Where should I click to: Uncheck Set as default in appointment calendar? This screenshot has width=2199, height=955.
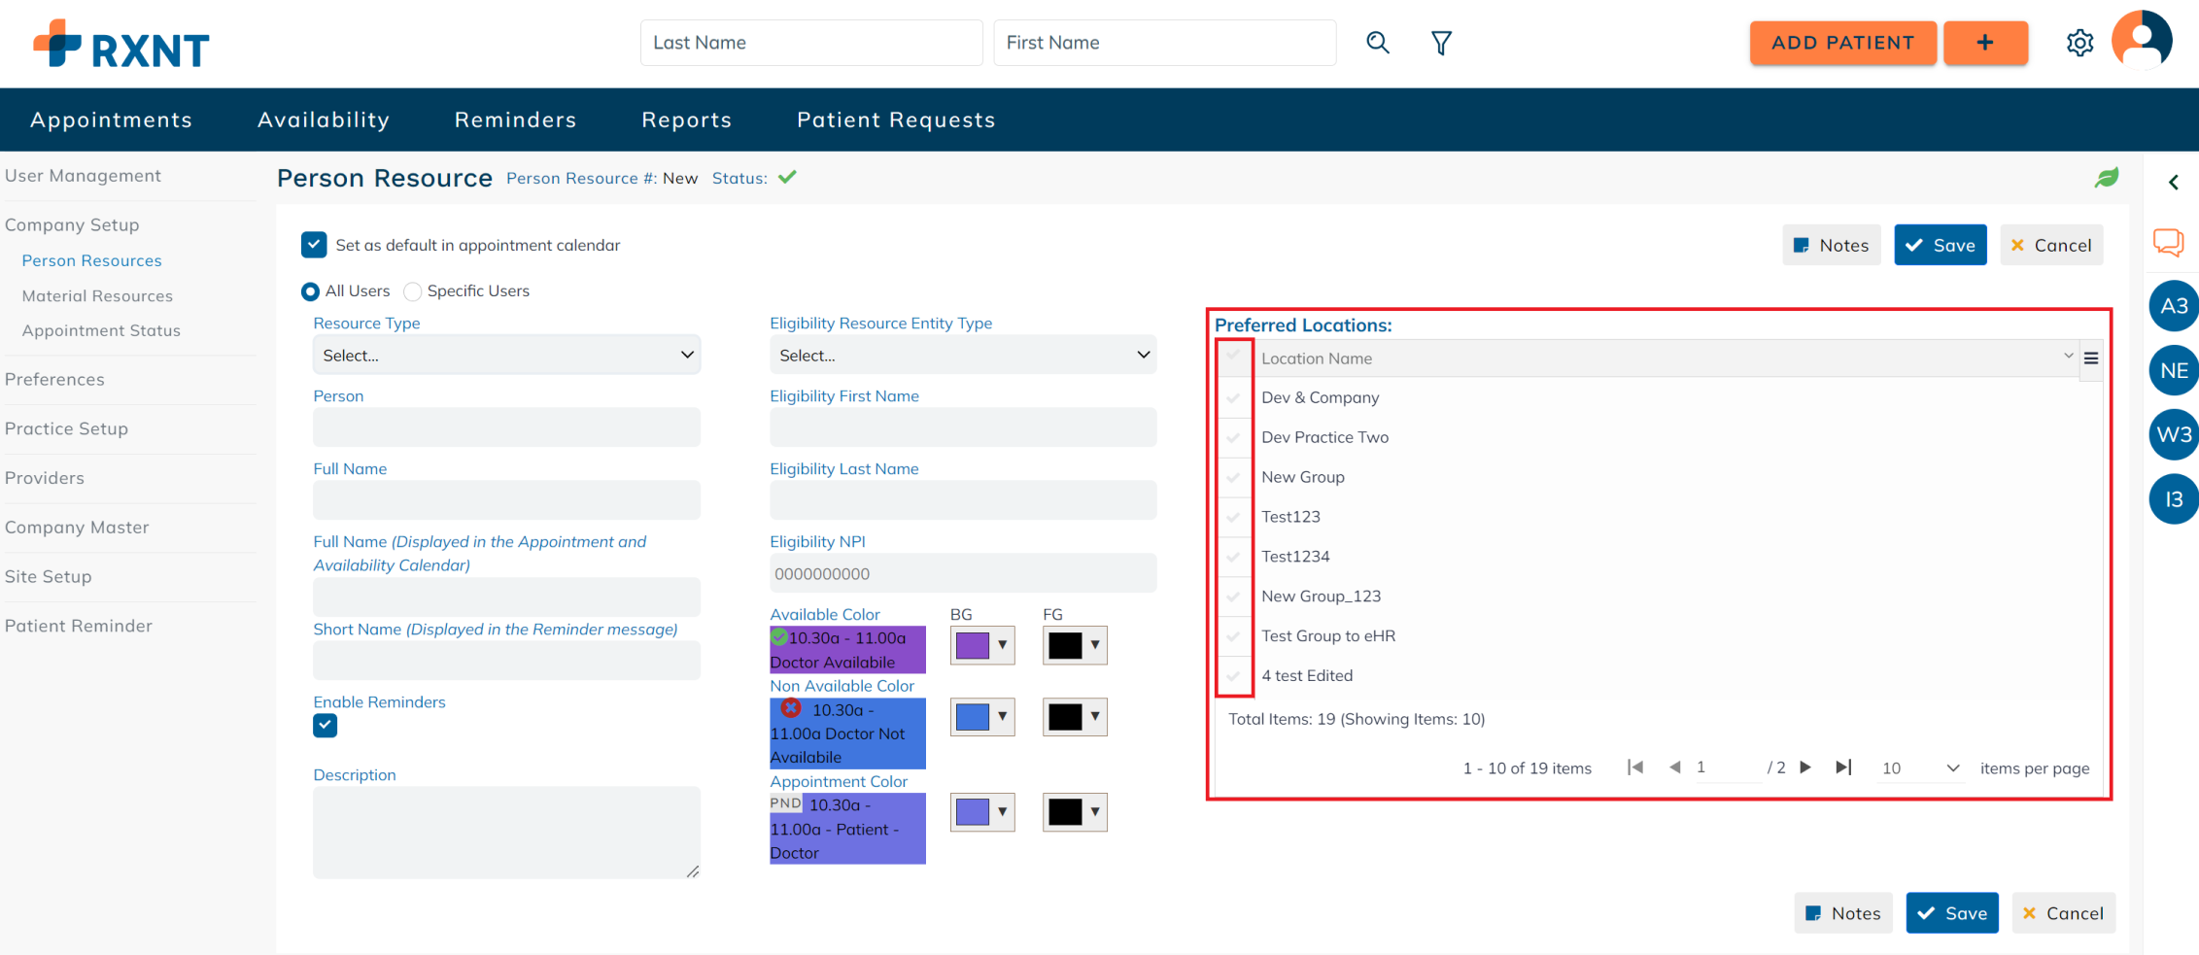point(314,245)
